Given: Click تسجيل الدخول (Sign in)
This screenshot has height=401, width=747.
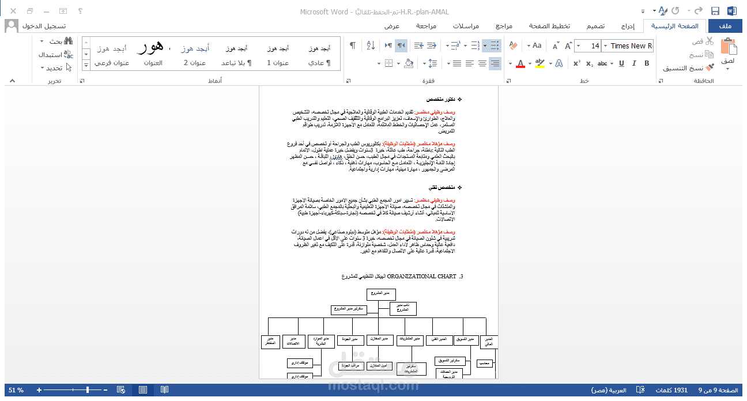Looking at the screenshot, I should click(44, 26).
